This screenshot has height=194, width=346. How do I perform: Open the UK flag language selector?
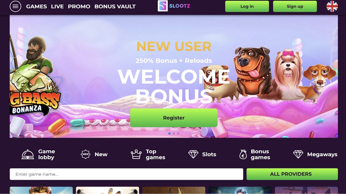click(332, 6)
